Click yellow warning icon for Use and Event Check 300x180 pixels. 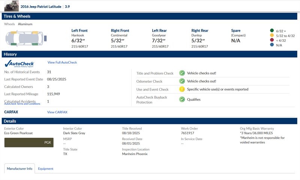(182, 89)
